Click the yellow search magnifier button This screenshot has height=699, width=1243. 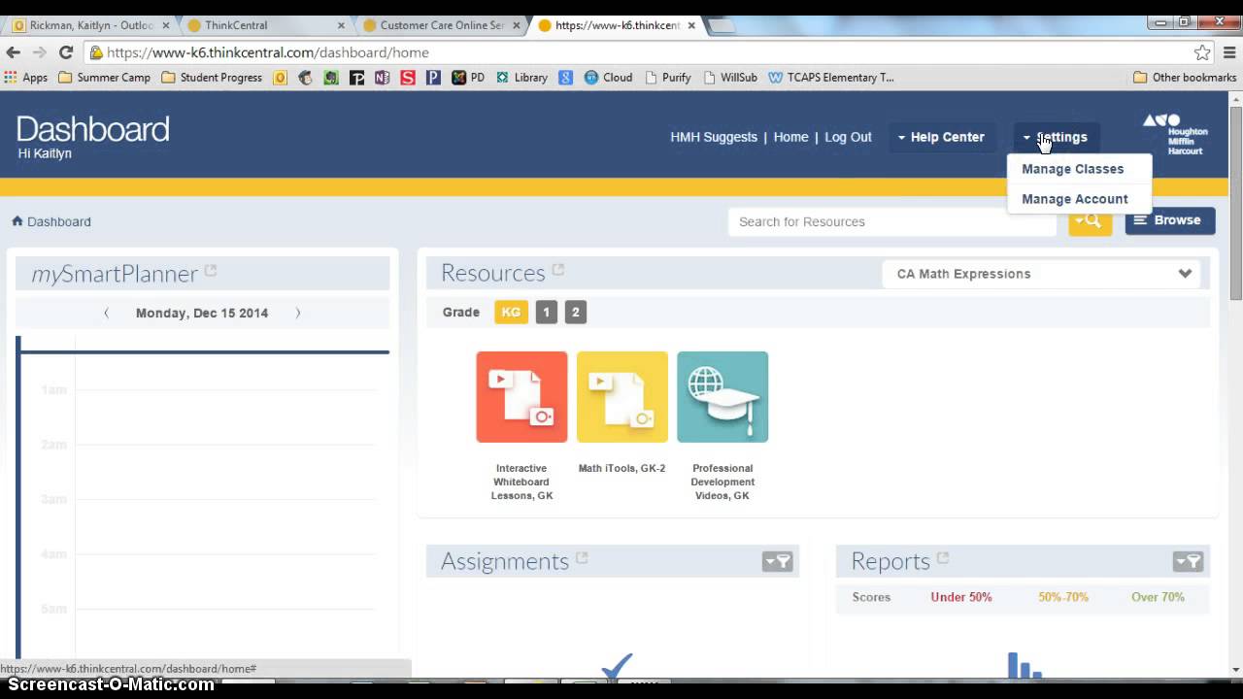(1090, 221)
